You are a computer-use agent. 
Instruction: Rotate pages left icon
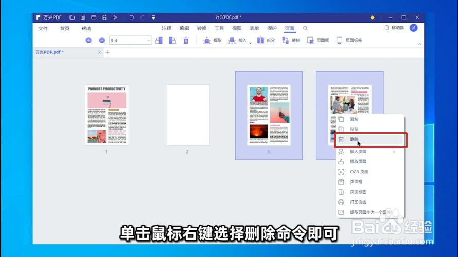click(x=159, y=40)
